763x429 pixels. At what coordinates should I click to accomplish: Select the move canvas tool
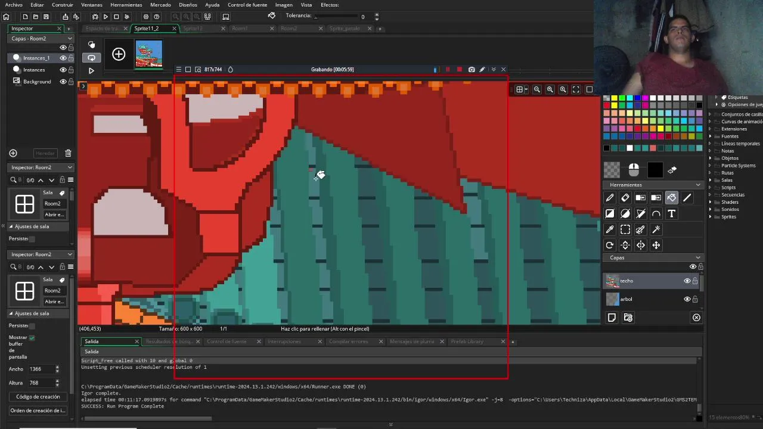click(656, 245)
